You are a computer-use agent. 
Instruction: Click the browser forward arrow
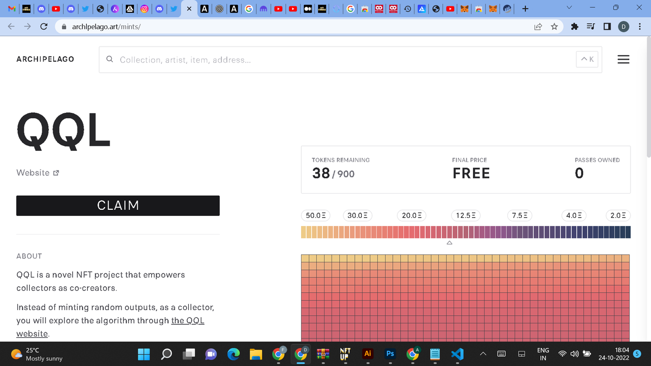tap(28, 26)
